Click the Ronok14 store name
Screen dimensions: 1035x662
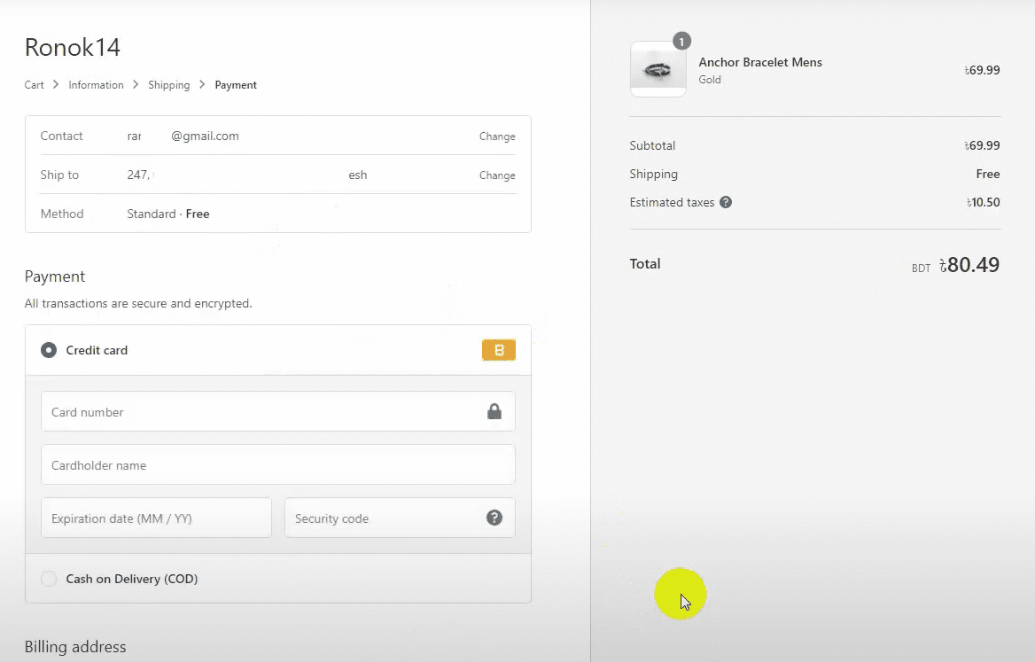[x=73, y=47]
